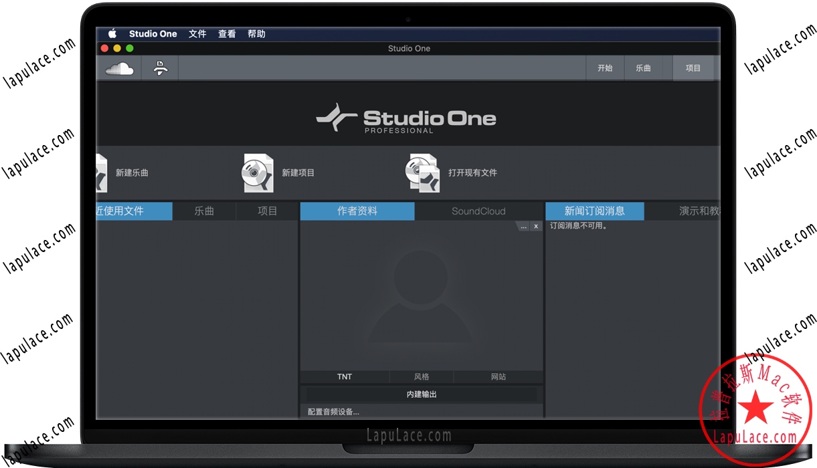
Task: Click the PreSonus exchange icon in toolbar
Action: click(x=160, y=68)
